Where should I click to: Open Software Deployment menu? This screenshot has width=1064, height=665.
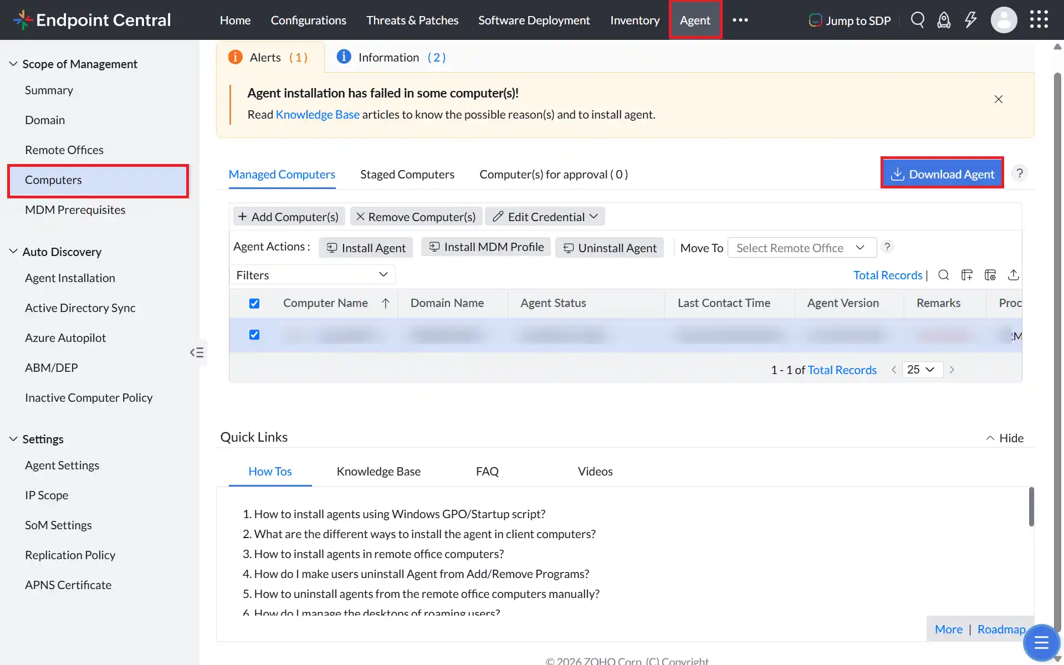click(534, 20)
